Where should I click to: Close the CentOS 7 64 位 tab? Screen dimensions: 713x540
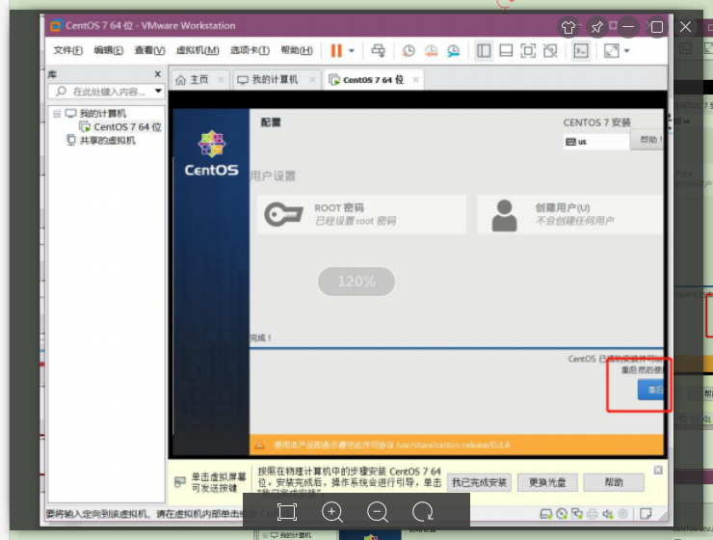pyautogui.click(x=415, y=80)
